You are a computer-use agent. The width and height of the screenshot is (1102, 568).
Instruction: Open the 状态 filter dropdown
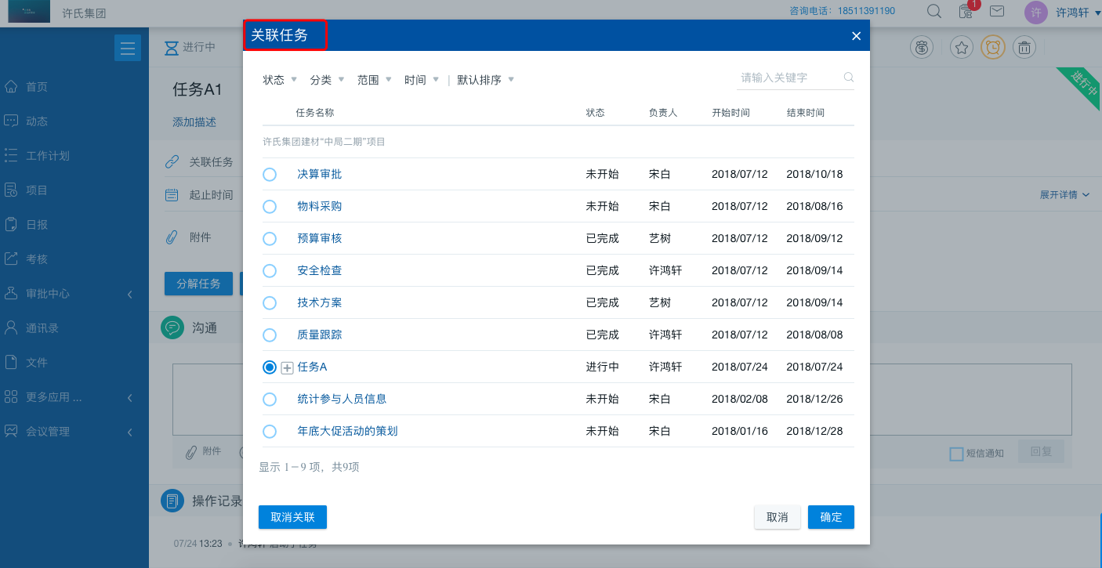(280, 80)
